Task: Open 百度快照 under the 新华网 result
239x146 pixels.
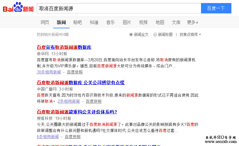Action: (x=75, y=72)
